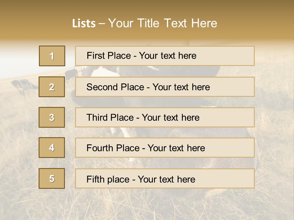Select the numbered box labeled 4
Screen dimensions: 294x220
pyautogui.click(x=52, y=148)
